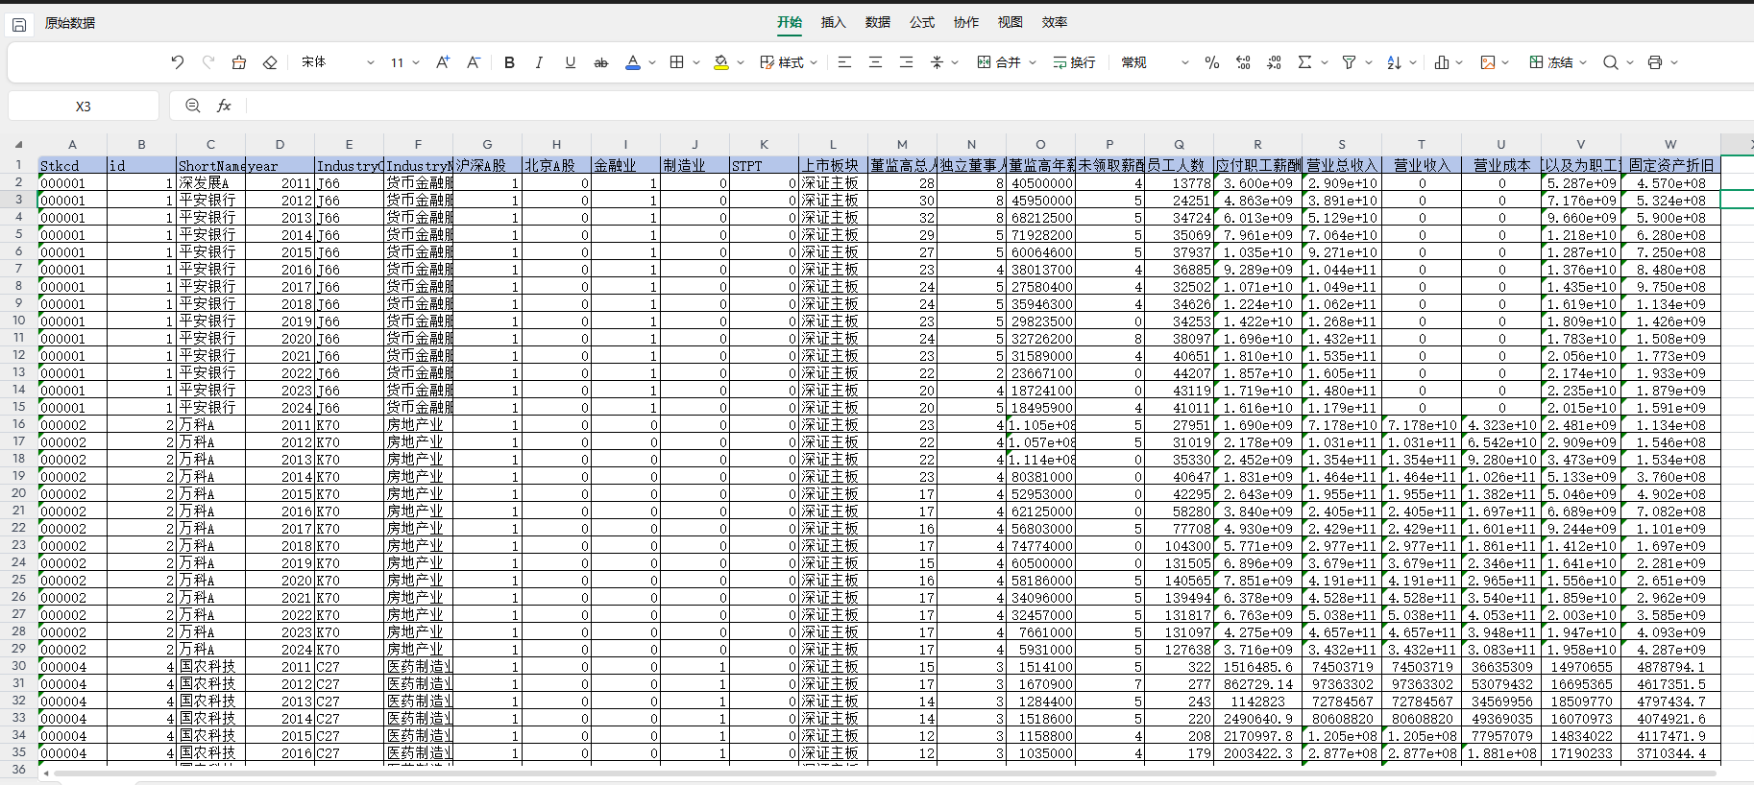Click the undo arrow icon
The image size is (1754, 785).
(178, 62)
